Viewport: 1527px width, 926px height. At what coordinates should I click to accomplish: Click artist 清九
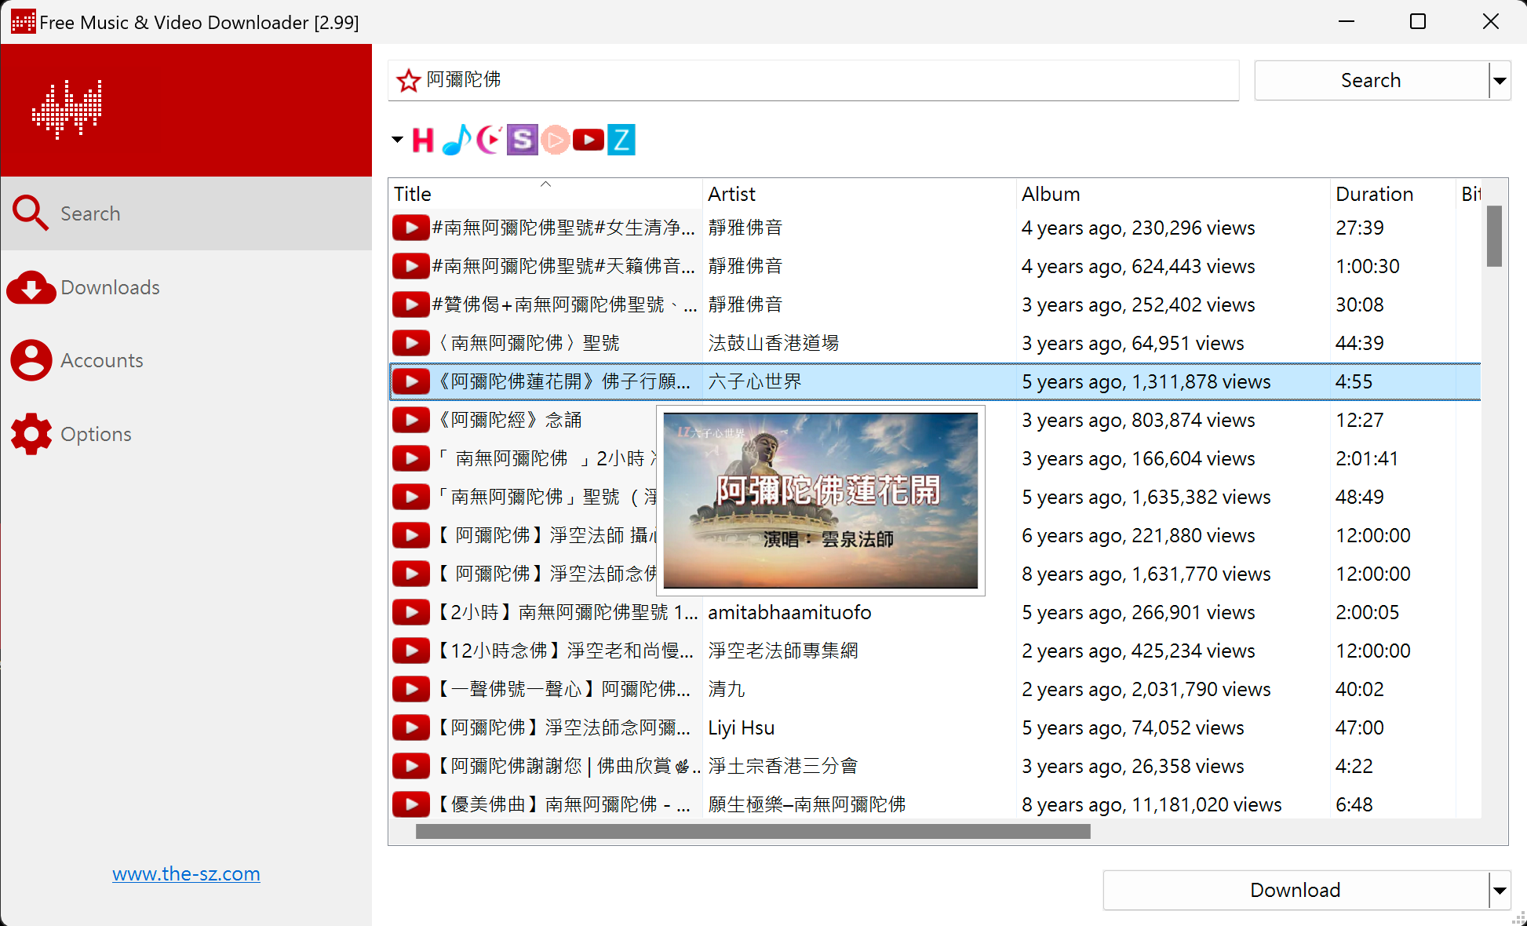727,689
